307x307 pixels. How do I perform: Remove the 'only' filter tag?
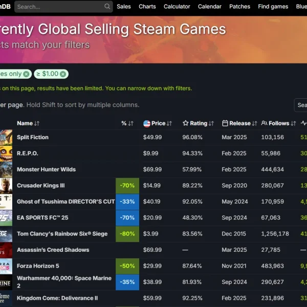(26, 74)
